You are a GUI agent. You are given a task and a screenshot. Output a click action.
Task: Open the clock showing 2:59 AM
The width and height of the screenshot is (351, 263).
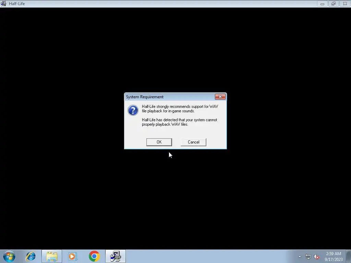334,256
